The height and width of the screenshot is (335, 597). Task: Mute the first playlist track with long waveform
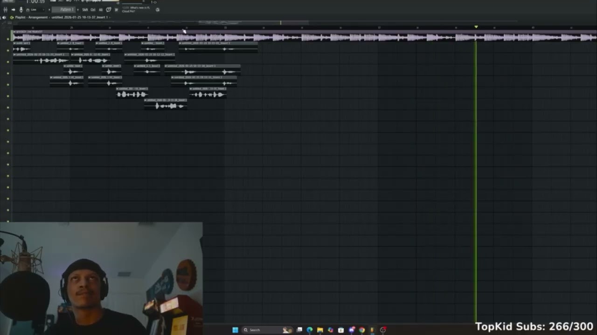(8, 38)
